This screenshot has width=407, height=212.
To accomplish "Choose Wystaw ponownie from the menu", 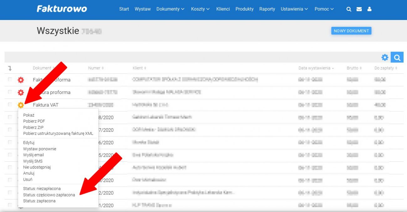I will [40, 149].
